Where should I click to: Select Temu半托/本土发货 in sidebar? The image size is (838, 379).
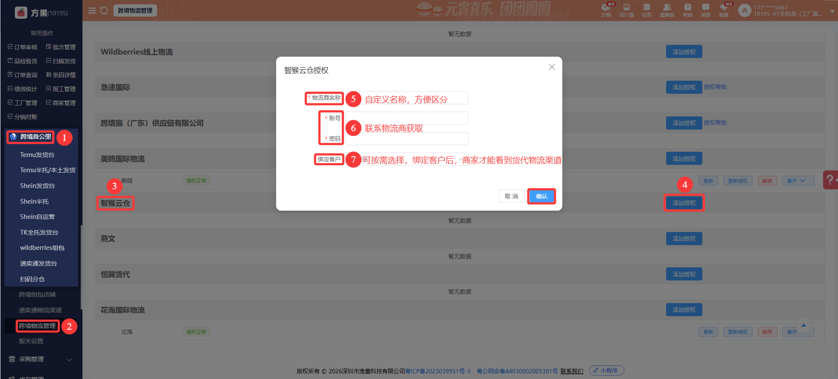(x=48, y=170)
